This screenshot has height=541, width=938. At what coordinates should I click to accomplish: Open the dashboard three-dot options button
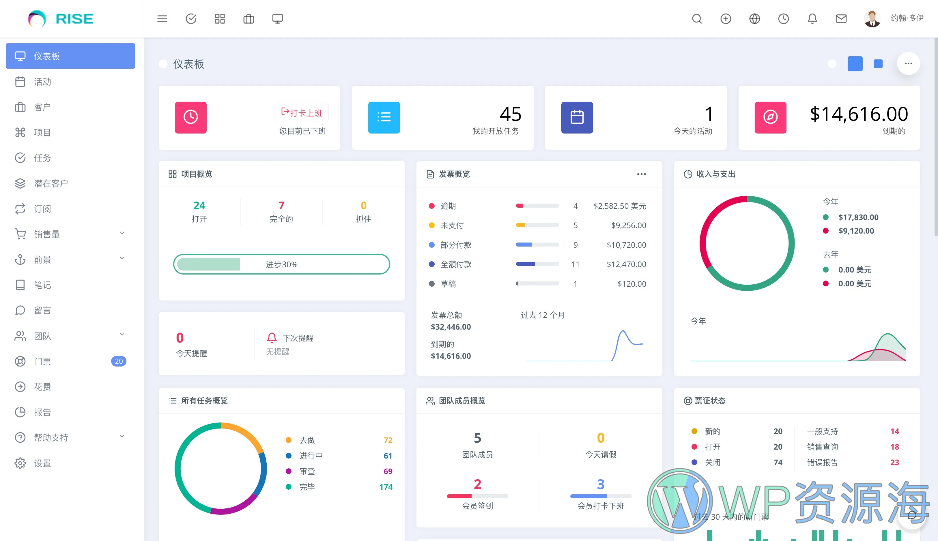908,63
